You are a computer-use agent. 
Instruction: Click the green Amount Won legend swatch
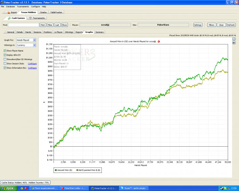pos(56,170)
